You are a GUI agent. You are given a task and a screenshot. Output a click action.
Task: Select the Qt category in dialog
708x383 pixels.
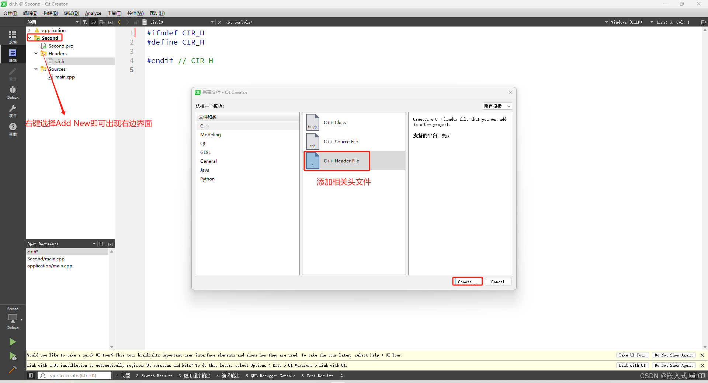pos(247,143)
